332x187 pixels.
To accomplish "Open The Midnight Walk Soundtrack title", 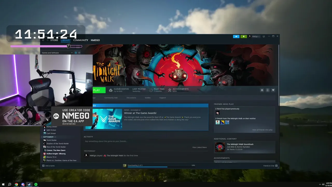I will click(x=240, y=144).
